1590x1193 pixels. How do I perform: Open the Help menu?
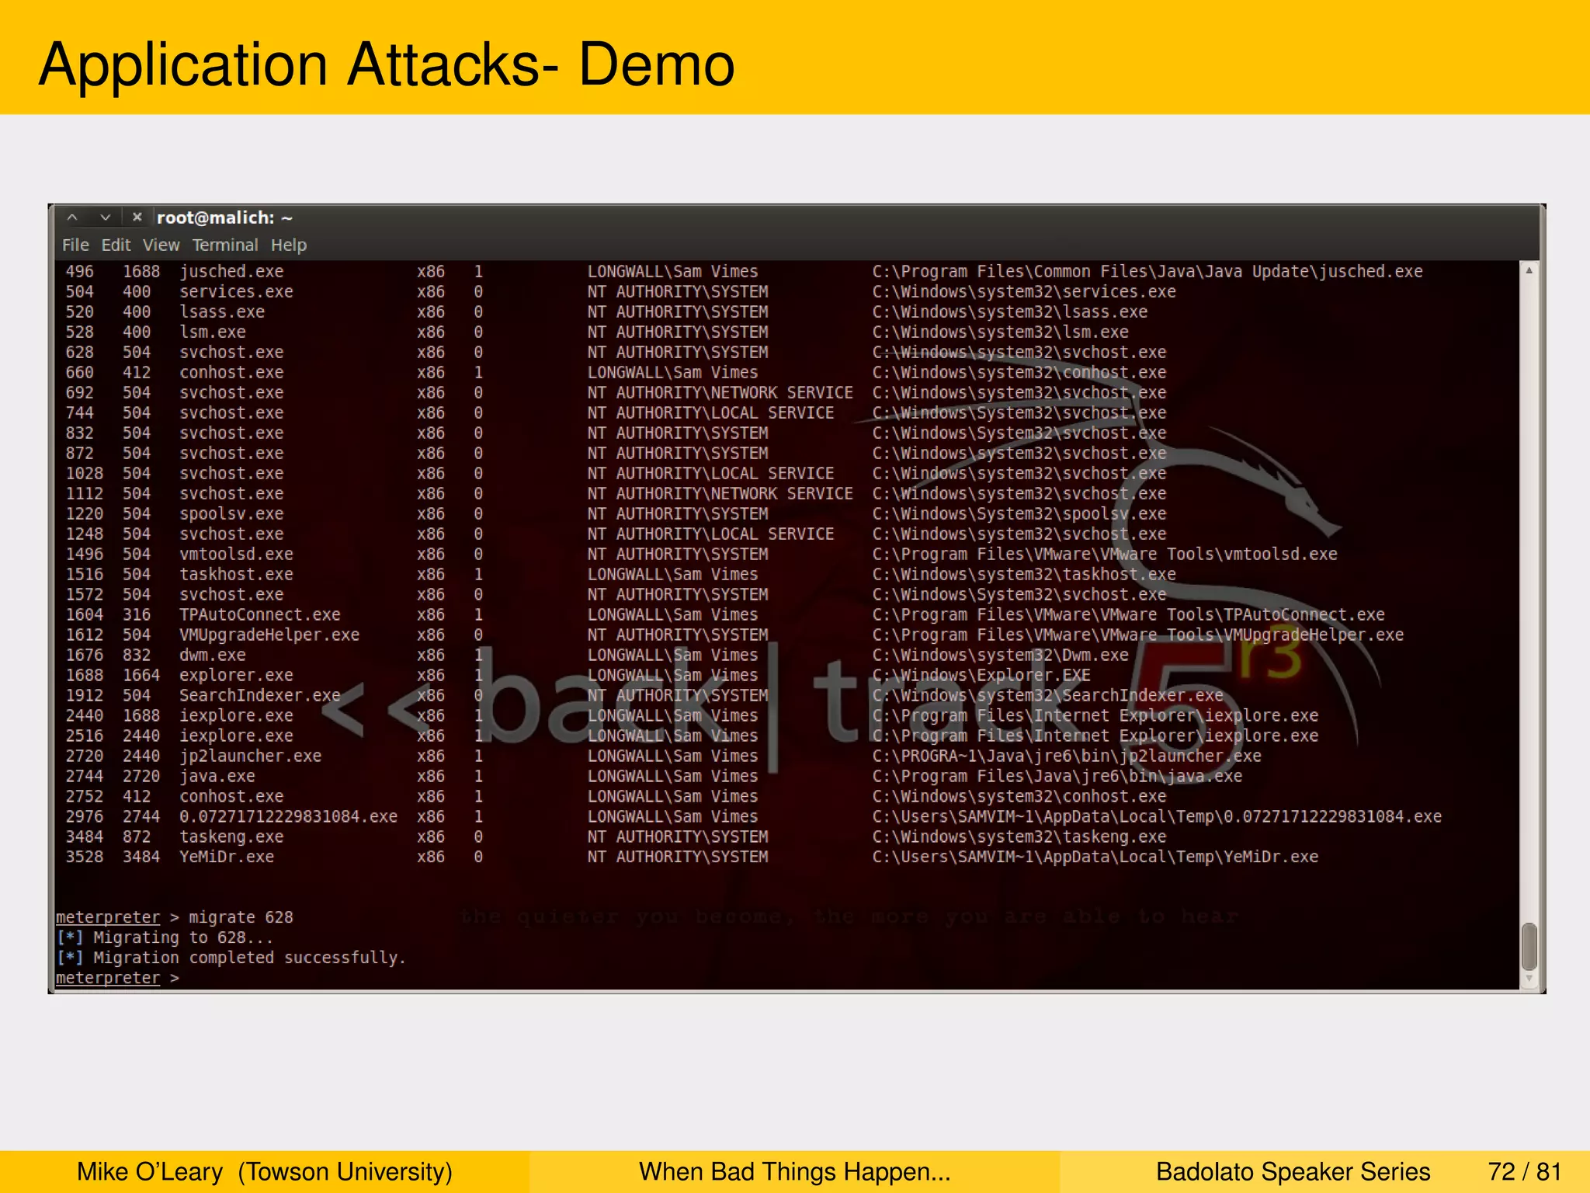point(289,245)
